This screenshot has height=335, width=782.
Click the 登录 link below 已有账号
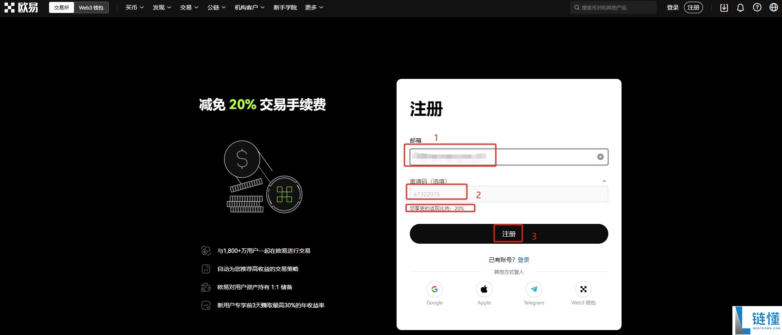(524, 260)
